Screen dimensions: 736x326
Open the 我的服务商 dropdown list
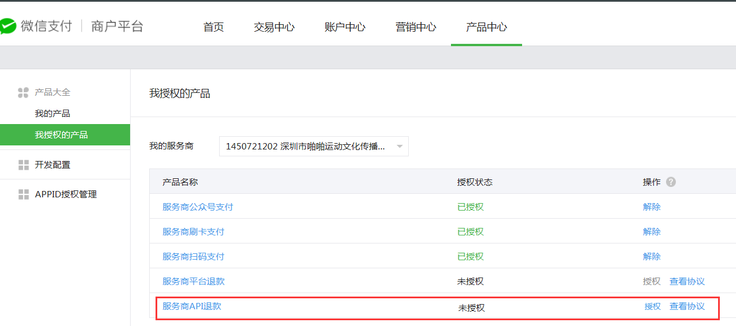[x=314, y=146]
